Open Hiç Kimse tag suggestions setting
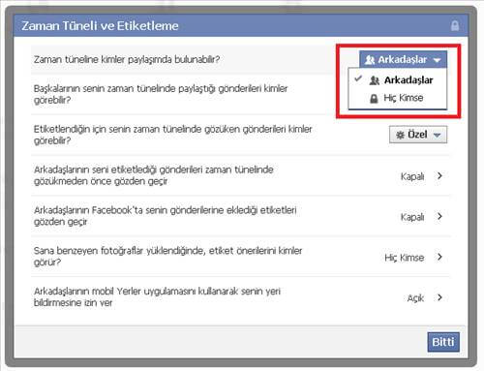 (x=413, y=258)
